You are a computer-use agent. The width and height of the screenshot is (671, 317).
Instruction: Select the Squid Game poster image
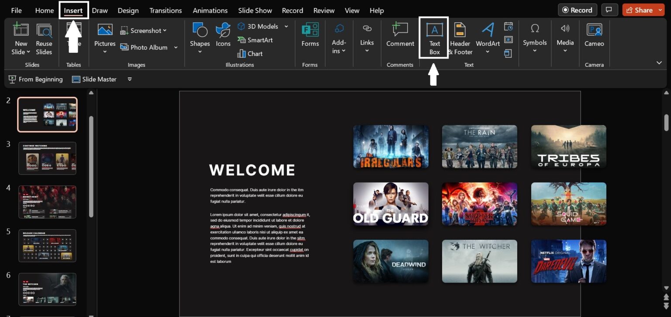point(568,204)
